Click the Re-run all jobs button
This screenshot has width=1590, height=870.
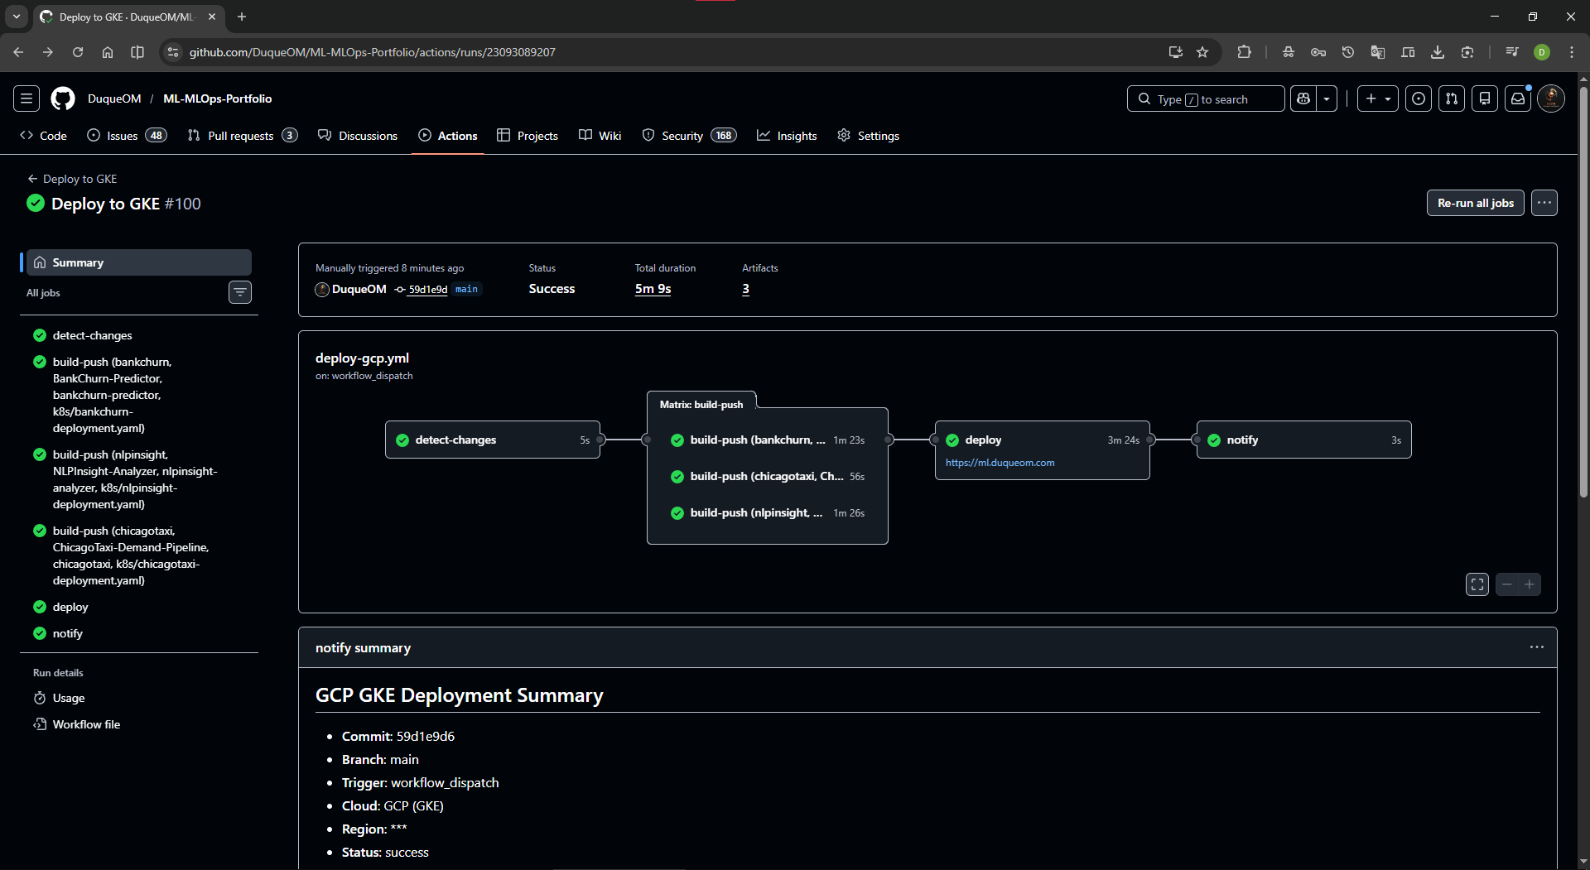1475,203
